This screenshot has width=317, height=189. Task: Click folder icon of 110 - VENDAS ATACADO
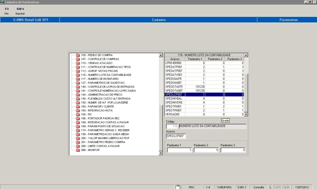(78, 63)
